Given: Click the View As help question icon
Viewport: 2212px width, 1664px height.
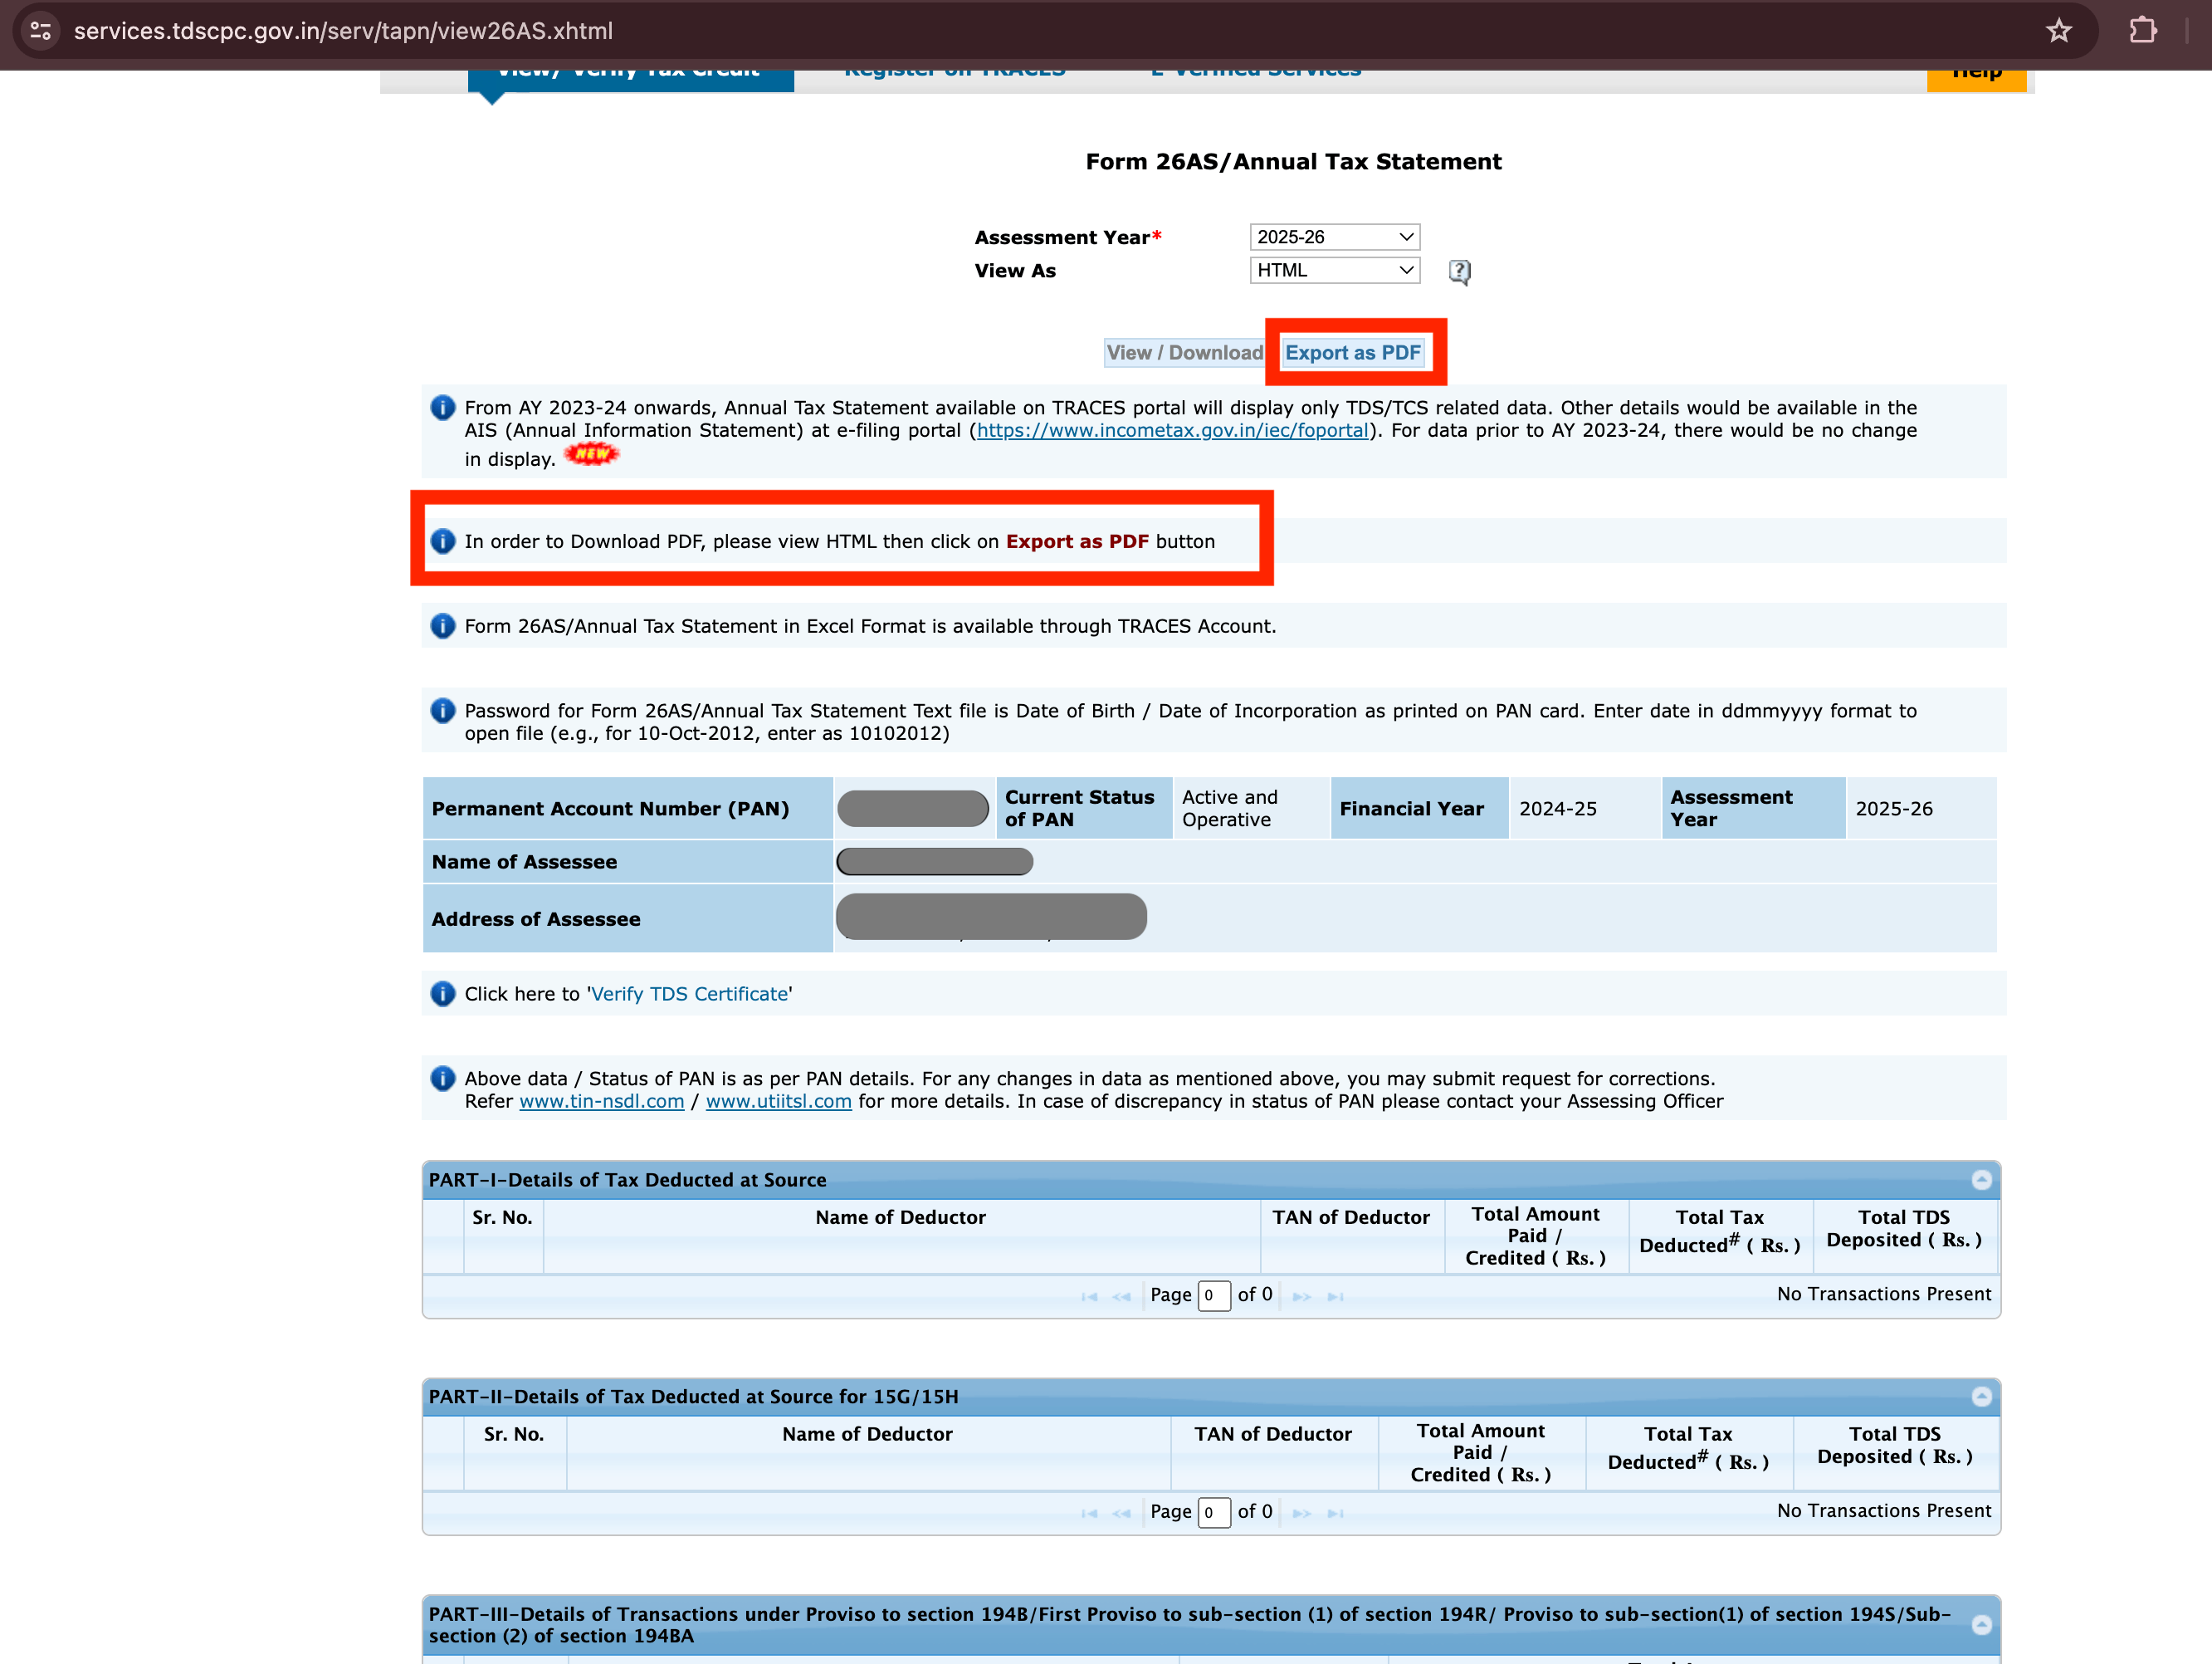Looking at the screenshot, I should pyautogui.click(x=1459, y=272).
